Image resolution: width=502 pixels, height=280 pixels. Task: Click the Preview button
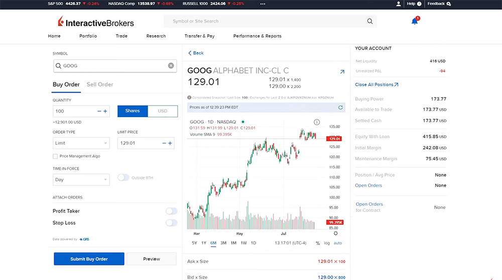[x=152, y=259]
